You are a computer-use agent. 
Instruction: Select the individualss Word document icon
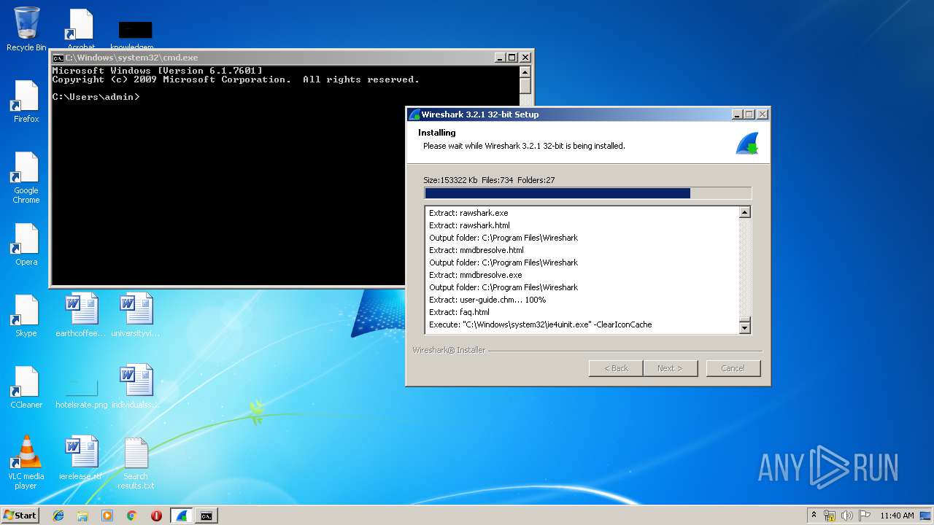(x=136, y=386)
